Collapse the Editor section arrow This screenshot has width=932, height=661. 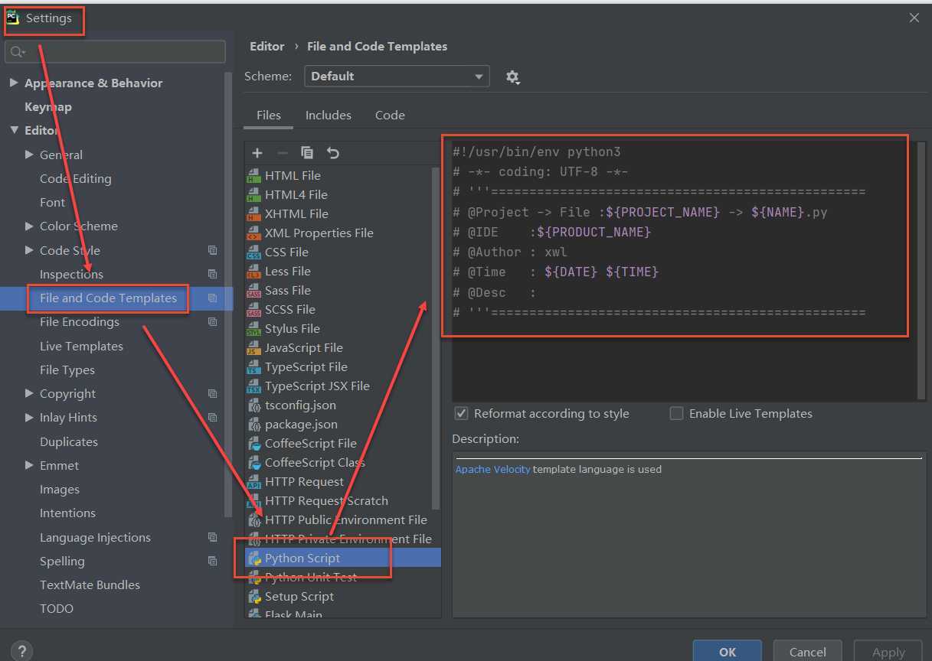point(14,130)
